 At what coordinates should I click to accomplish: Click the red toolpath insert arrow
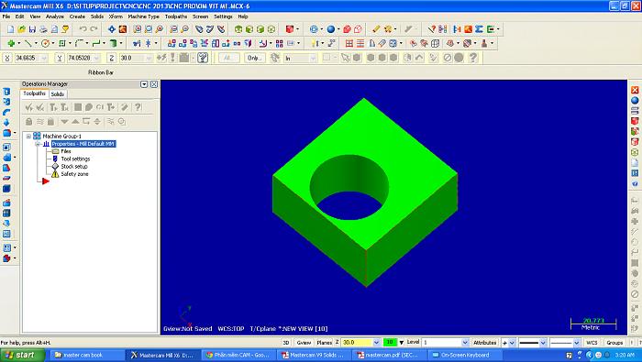click(46, 181)
